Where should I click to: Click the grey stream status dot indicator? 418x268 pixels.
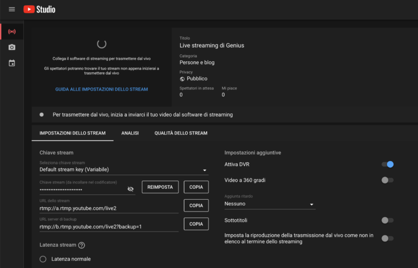[41, 115]
